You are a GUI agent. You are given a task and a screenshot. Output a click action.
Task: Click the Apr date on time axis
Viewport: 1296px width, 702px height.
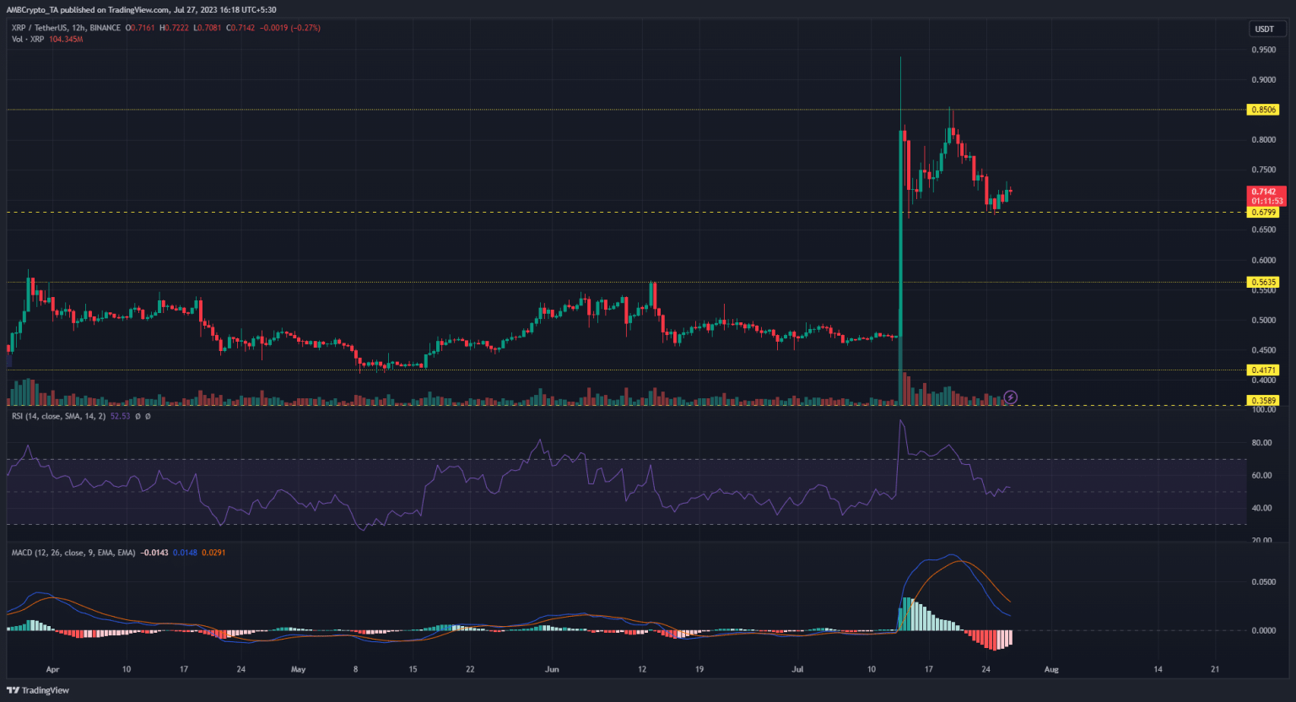(52, 669)
